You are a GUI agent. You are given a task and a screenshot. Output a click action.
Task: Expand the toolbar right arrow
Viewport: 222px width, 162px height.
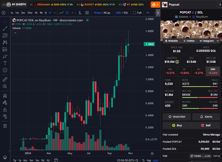(x=158, y=13)
